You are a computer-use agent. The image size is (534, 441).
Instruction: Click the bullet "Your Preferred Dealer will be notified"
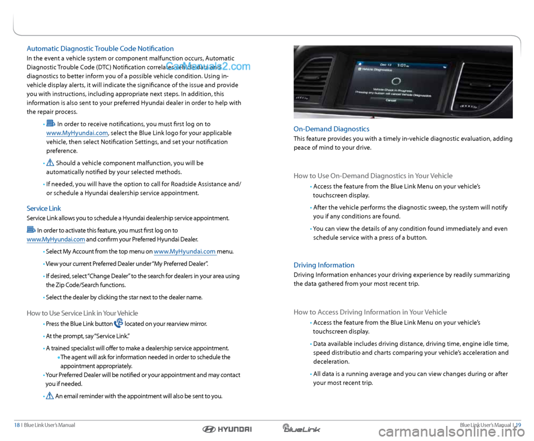pos(143,379)
